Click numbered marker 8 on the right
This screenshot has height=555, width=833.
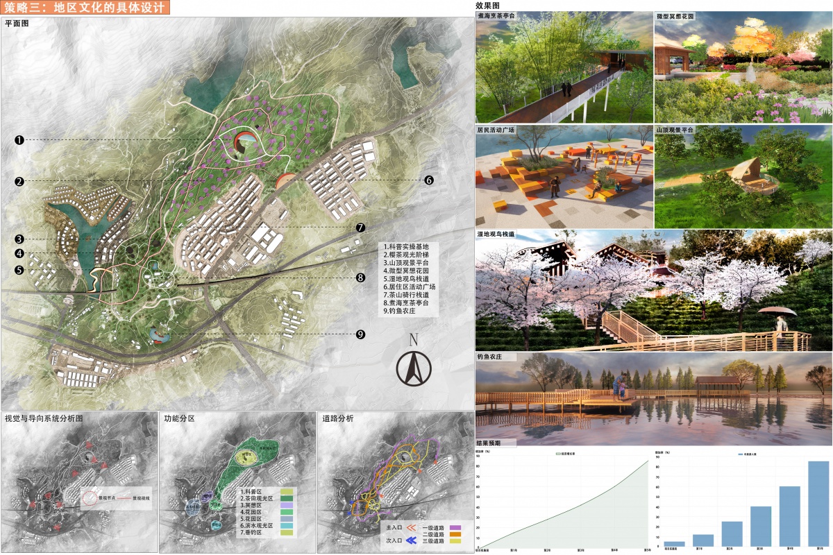pos(360,278)
